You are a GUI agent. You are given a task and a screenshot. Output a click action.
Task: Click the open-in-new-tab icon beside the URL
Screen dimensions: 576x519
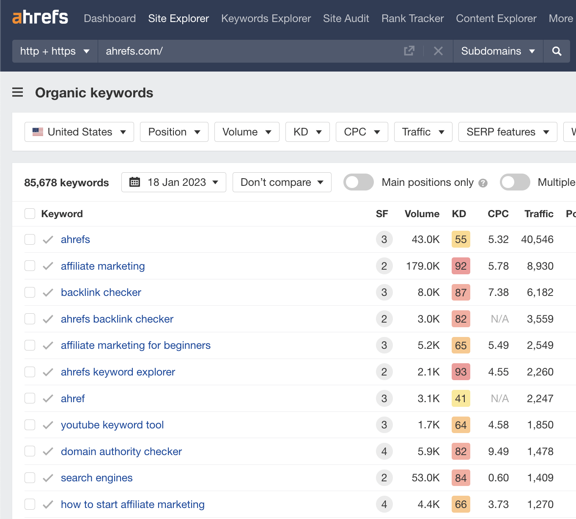[x=409, y=50]
